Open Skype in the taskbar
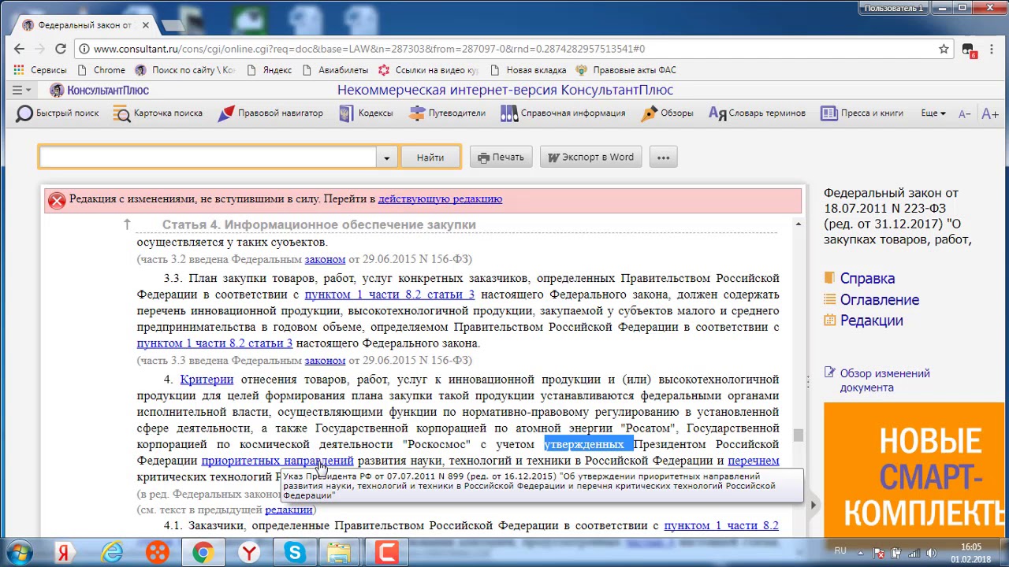This screenshot has height=567, width=1009. 295,553
